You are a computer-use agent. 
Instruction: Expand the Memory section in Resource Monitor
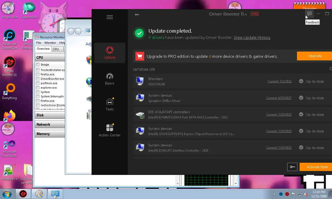(x=50, y=134)
